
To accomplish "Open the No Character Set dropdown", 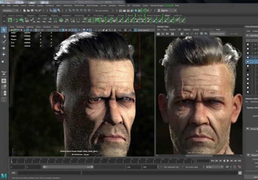I will (x=171, y=167).
